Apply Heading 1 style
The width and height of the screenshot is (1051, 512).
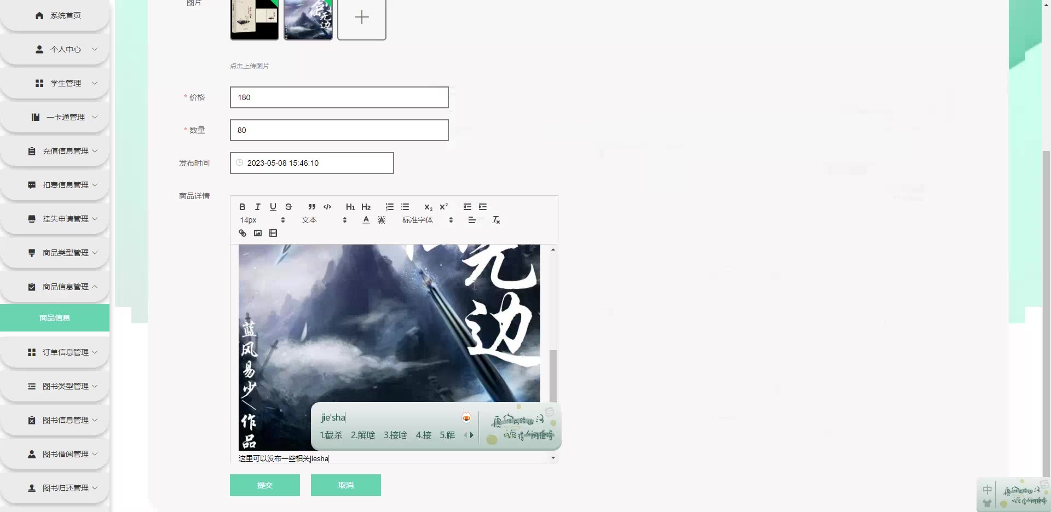tap(350, 207)
